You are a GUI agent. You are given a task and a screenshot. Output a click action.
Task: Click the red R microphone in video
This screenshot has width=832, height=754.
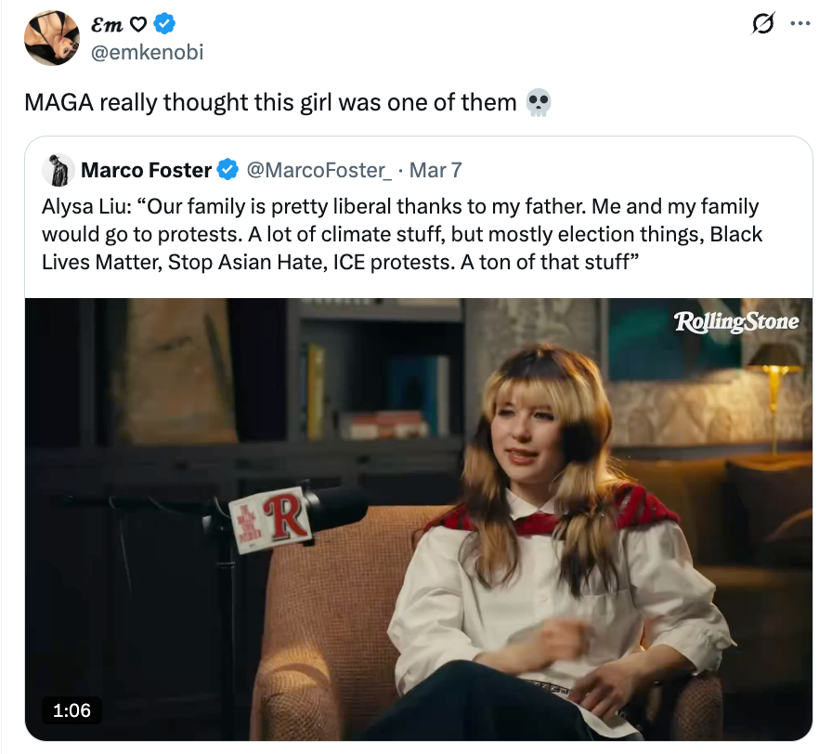(x=269, y=518)
